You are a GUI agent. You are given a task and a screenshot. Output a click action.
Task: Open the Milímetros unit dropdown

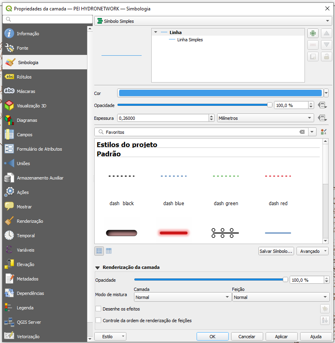265,118
